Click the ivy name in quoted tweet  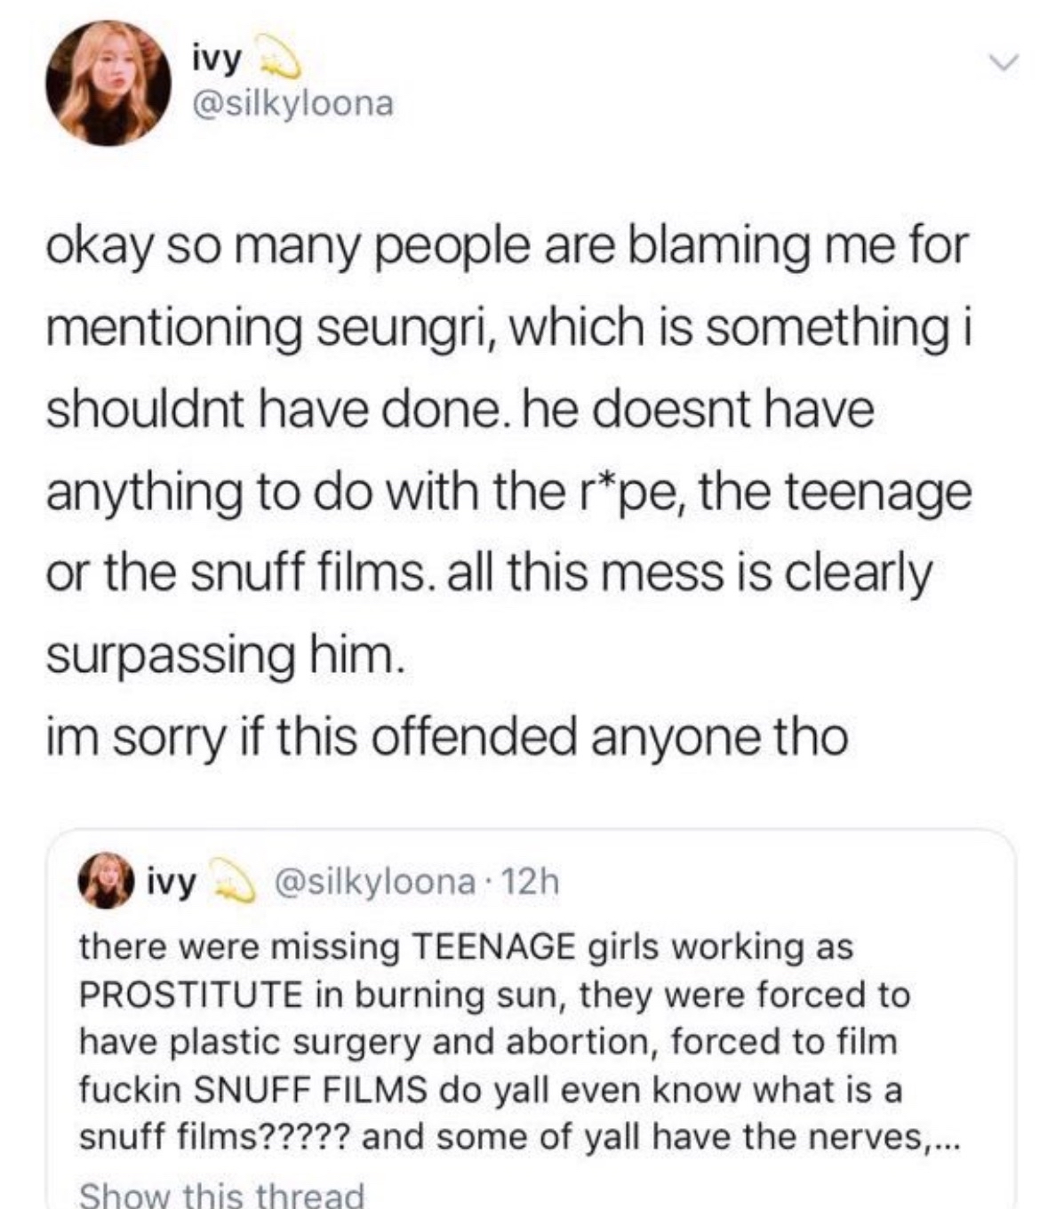(172, 882)
